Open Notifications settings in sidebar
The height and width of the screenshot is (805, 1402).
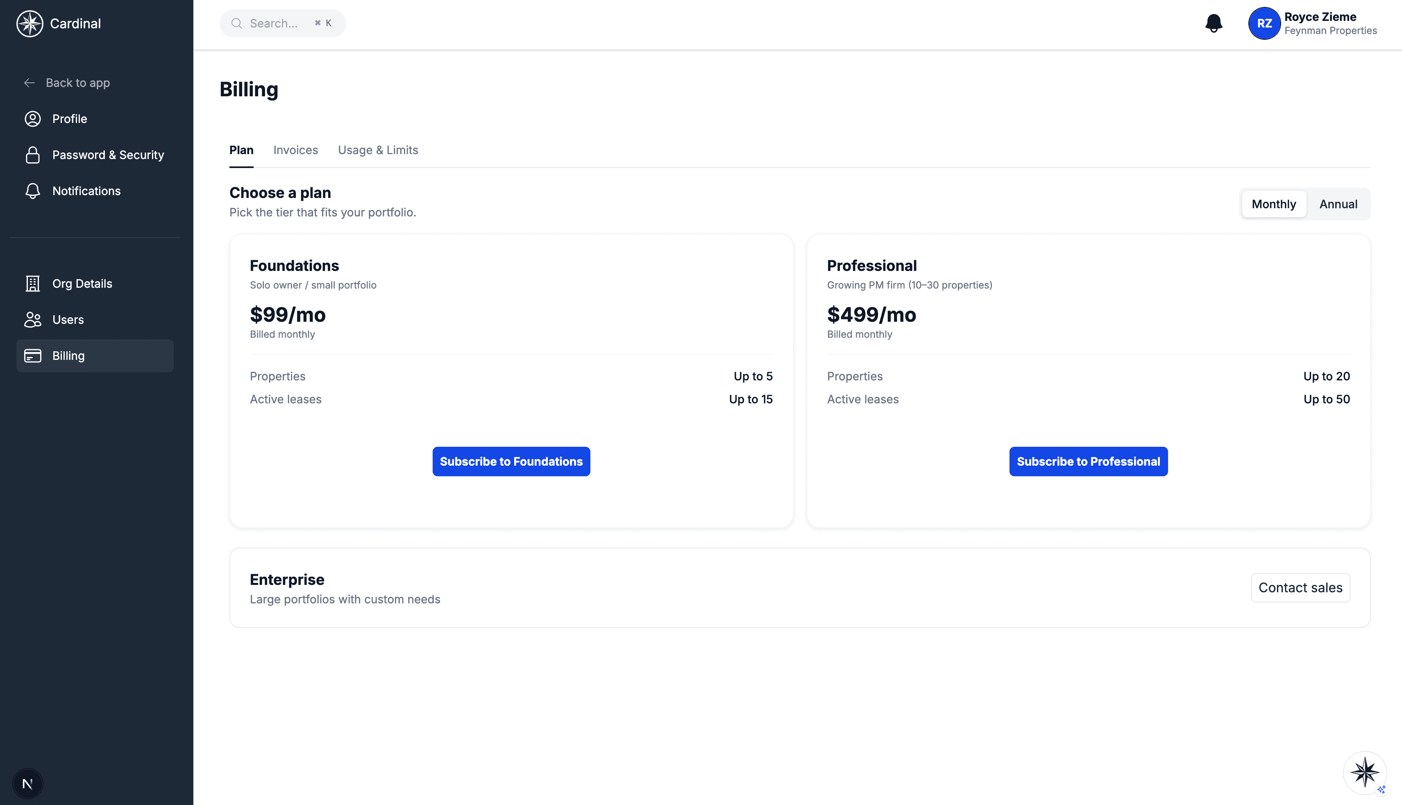click(95, 191)
